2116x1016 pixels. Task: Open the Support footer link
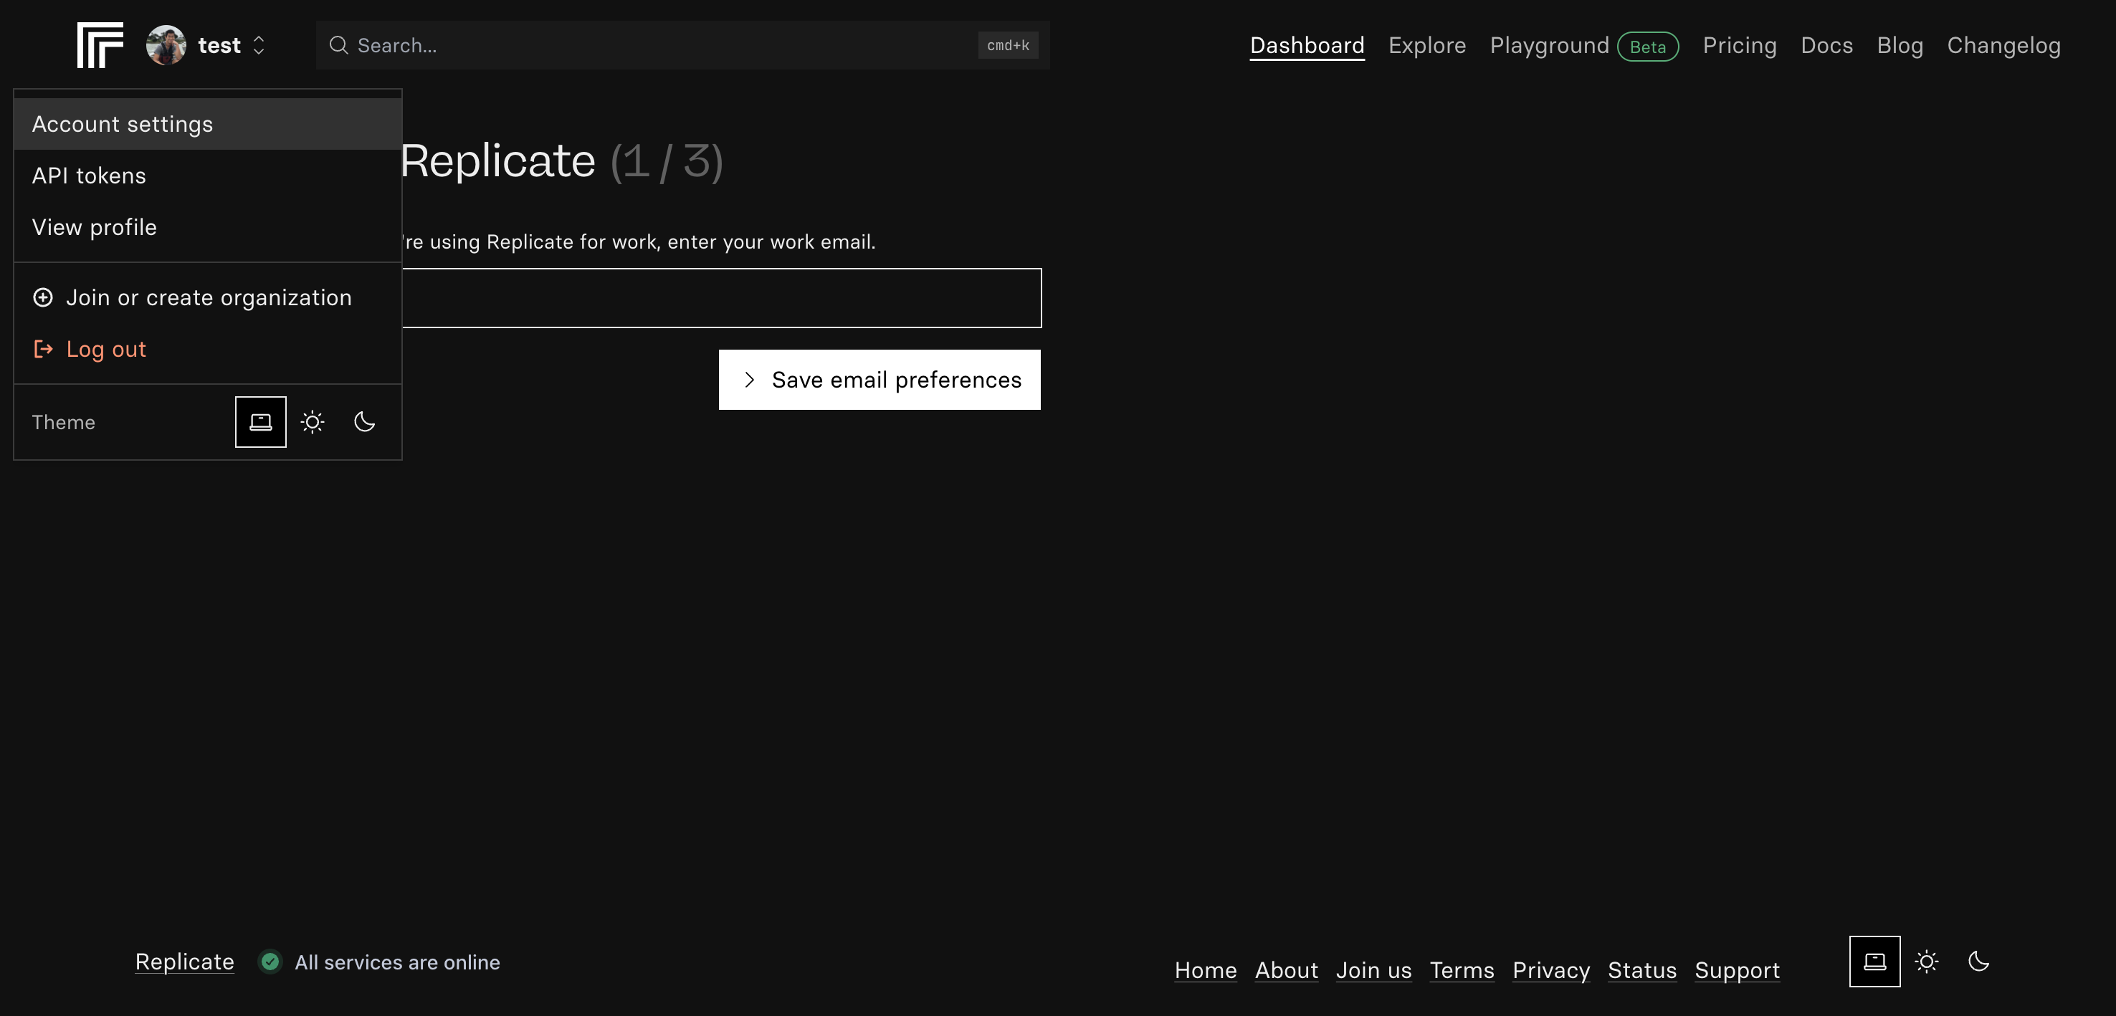[x=1737, y=970]
